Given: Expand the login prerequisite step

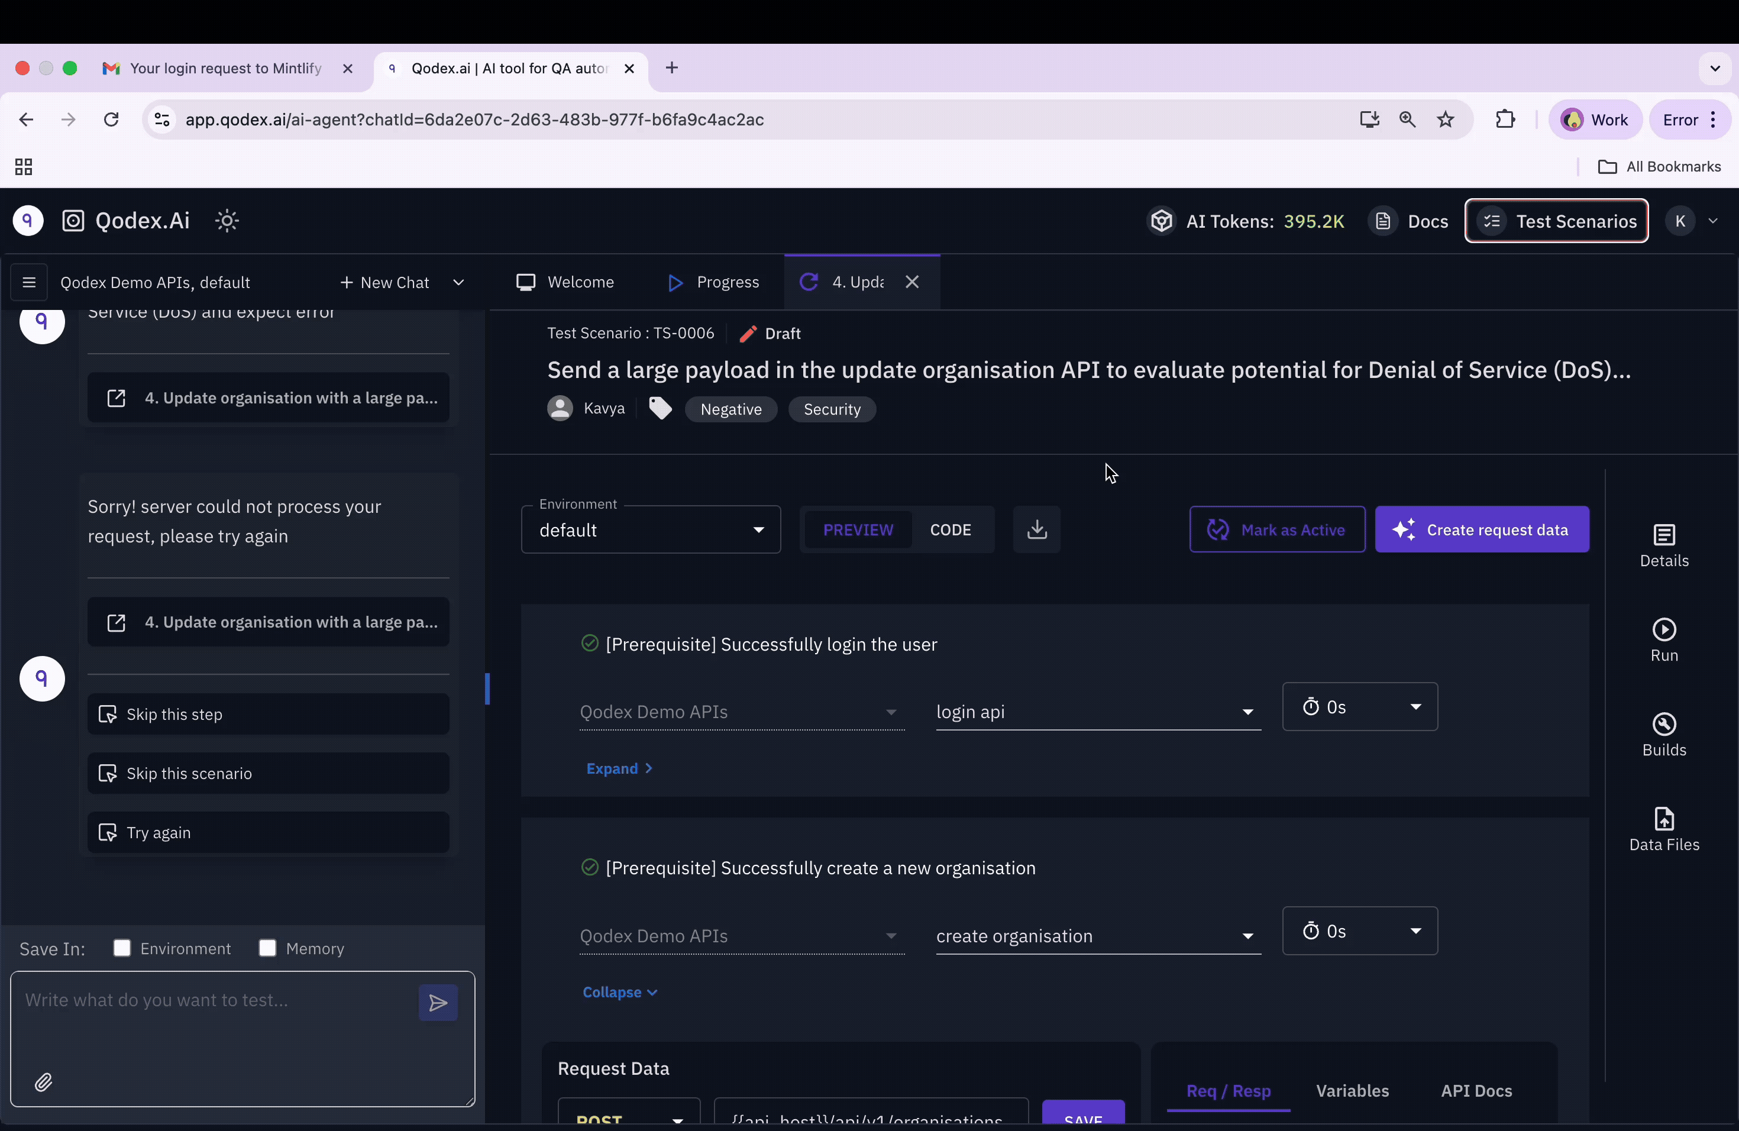Looking at the screenshot, I should pos(618,768).
